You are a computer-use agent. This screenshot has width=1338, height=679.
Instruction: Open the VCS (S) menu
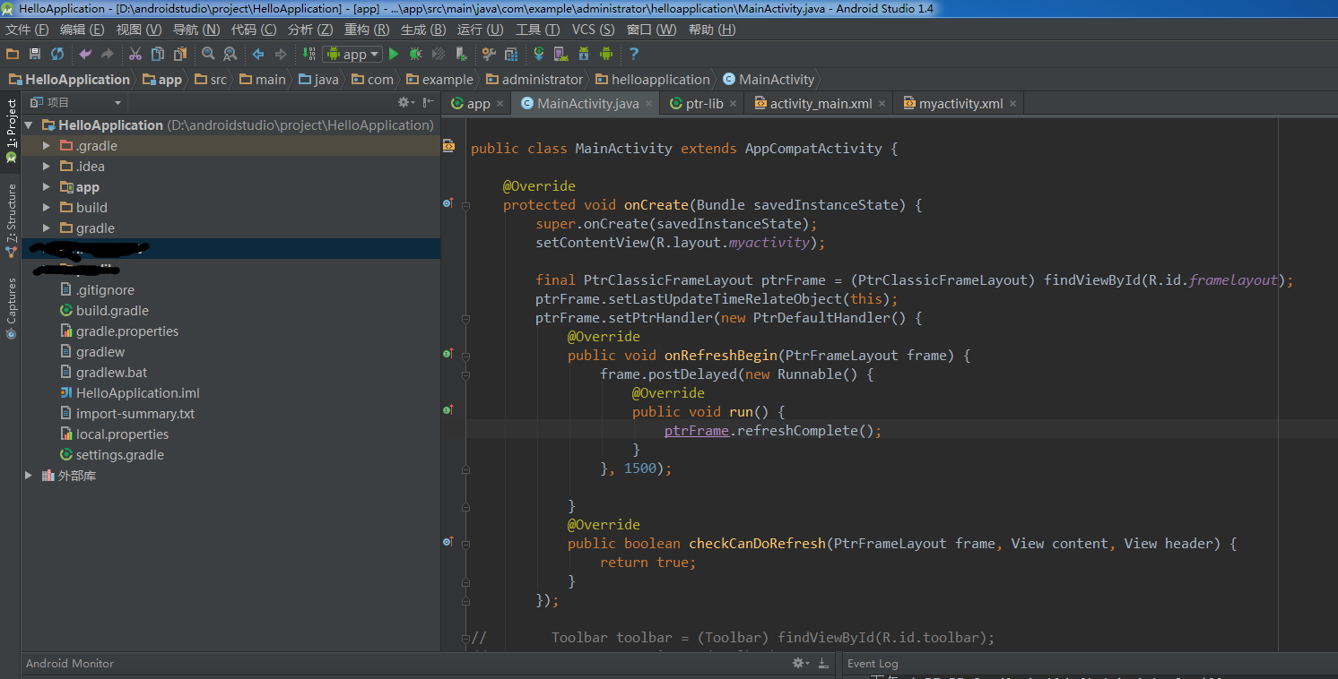594,30
